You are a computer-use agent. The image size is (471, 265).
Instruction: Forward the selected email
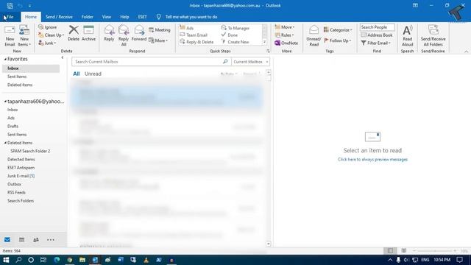tap(139, 33)
